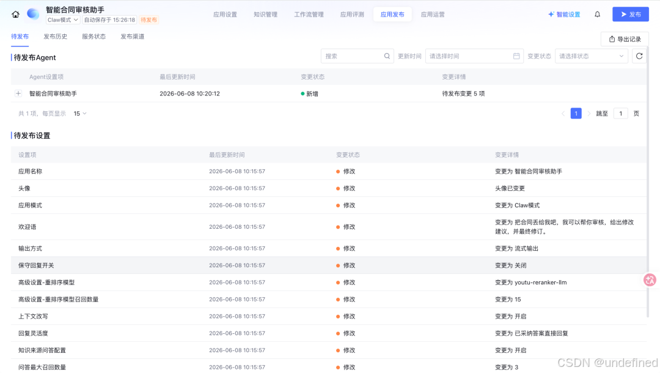Click 变更为 Claw模式 detail

[x=518, y=205]
